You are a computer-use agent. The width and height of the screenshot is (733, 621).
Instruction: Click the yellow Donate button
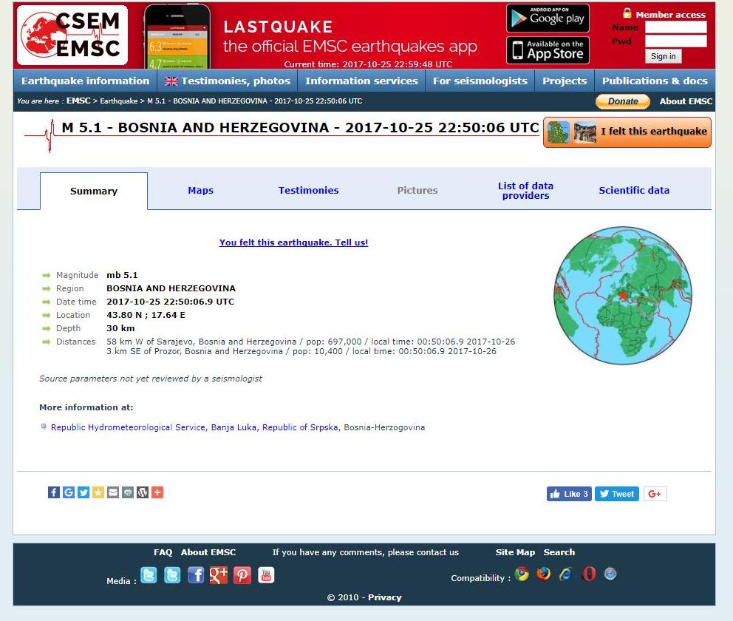pos(622,101)
